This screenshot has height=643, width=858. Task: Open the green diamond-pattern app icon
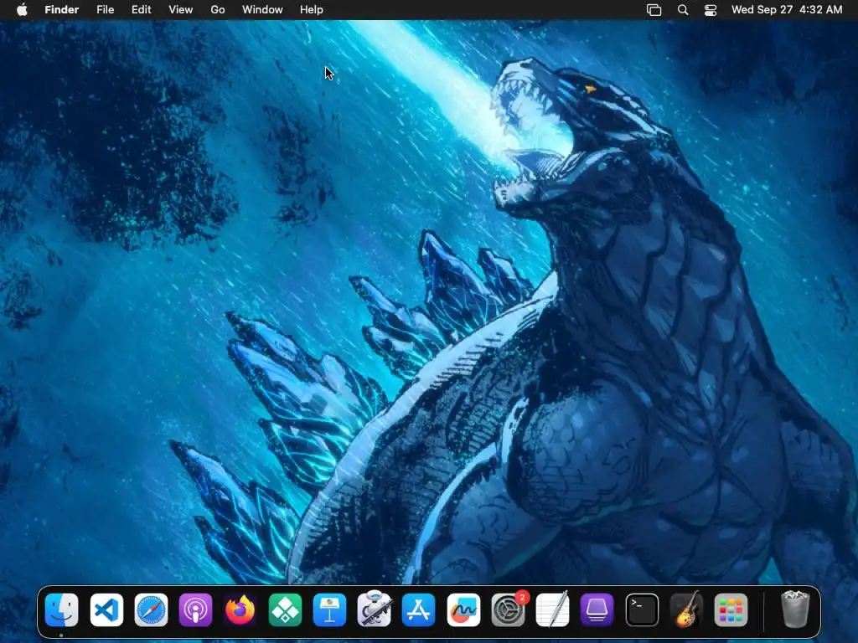(285, 610)
